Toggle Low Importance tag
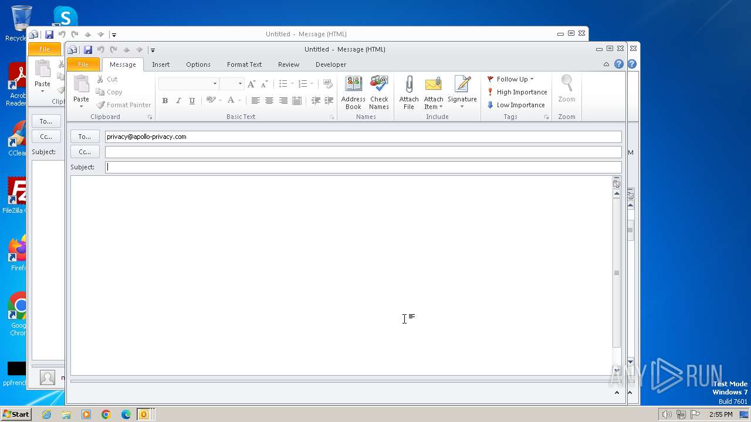The width and height of the screenshot is (751, 422). (x=516, y=105)
